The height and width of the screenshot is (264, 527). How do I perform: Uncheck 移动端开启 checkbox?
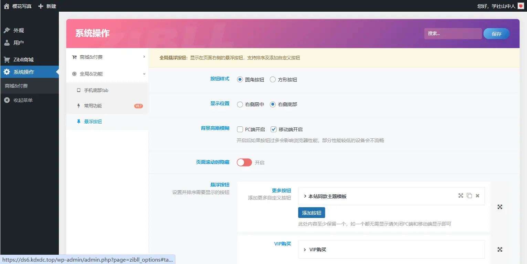click(x=273, y=129)
